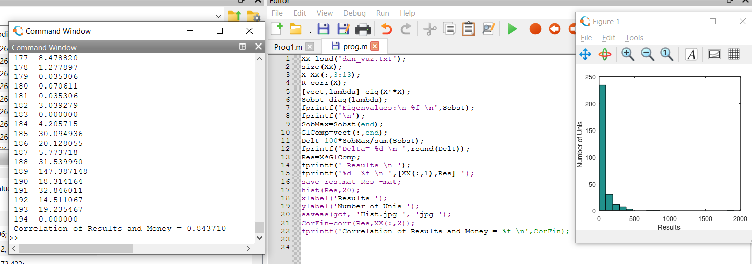Screen dimensions: 752x264
Task: Activate the Zoom In tool in Figure
Action: (628, 54)
